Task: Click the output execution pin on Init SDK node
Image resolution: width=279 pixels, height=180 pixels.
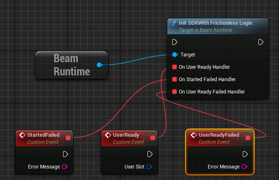Action: click(x=261, y=42)
